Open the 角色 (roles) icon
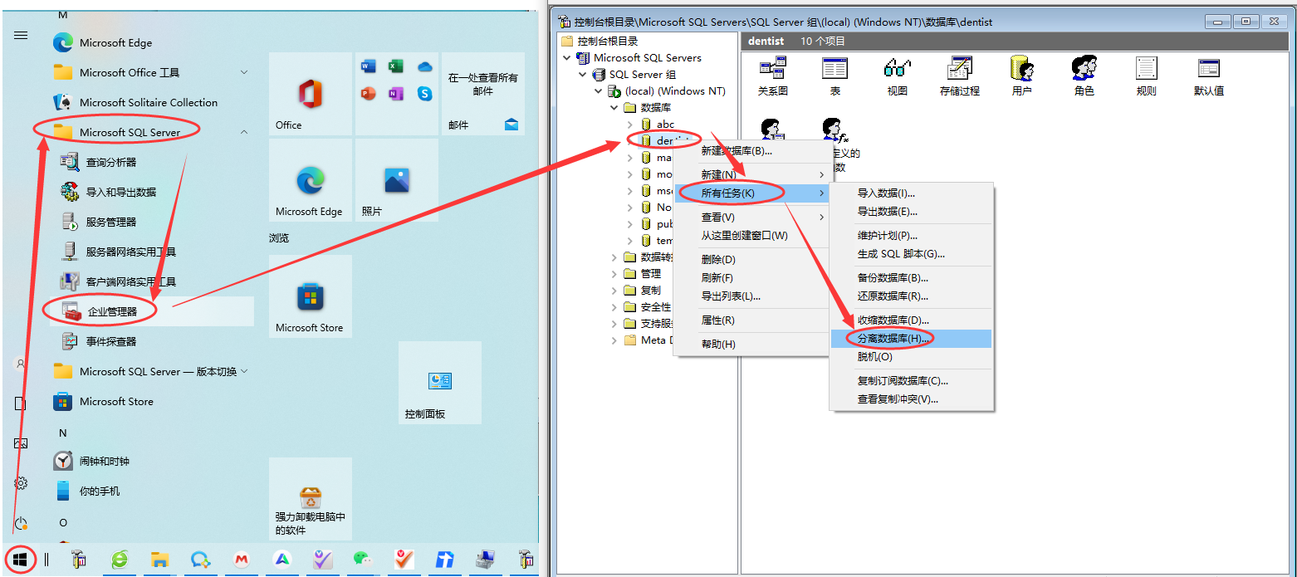 coord(1084,76)
